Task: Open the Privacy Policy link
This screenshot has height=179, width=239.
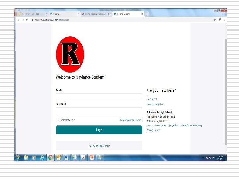Action: coord(153,130)
